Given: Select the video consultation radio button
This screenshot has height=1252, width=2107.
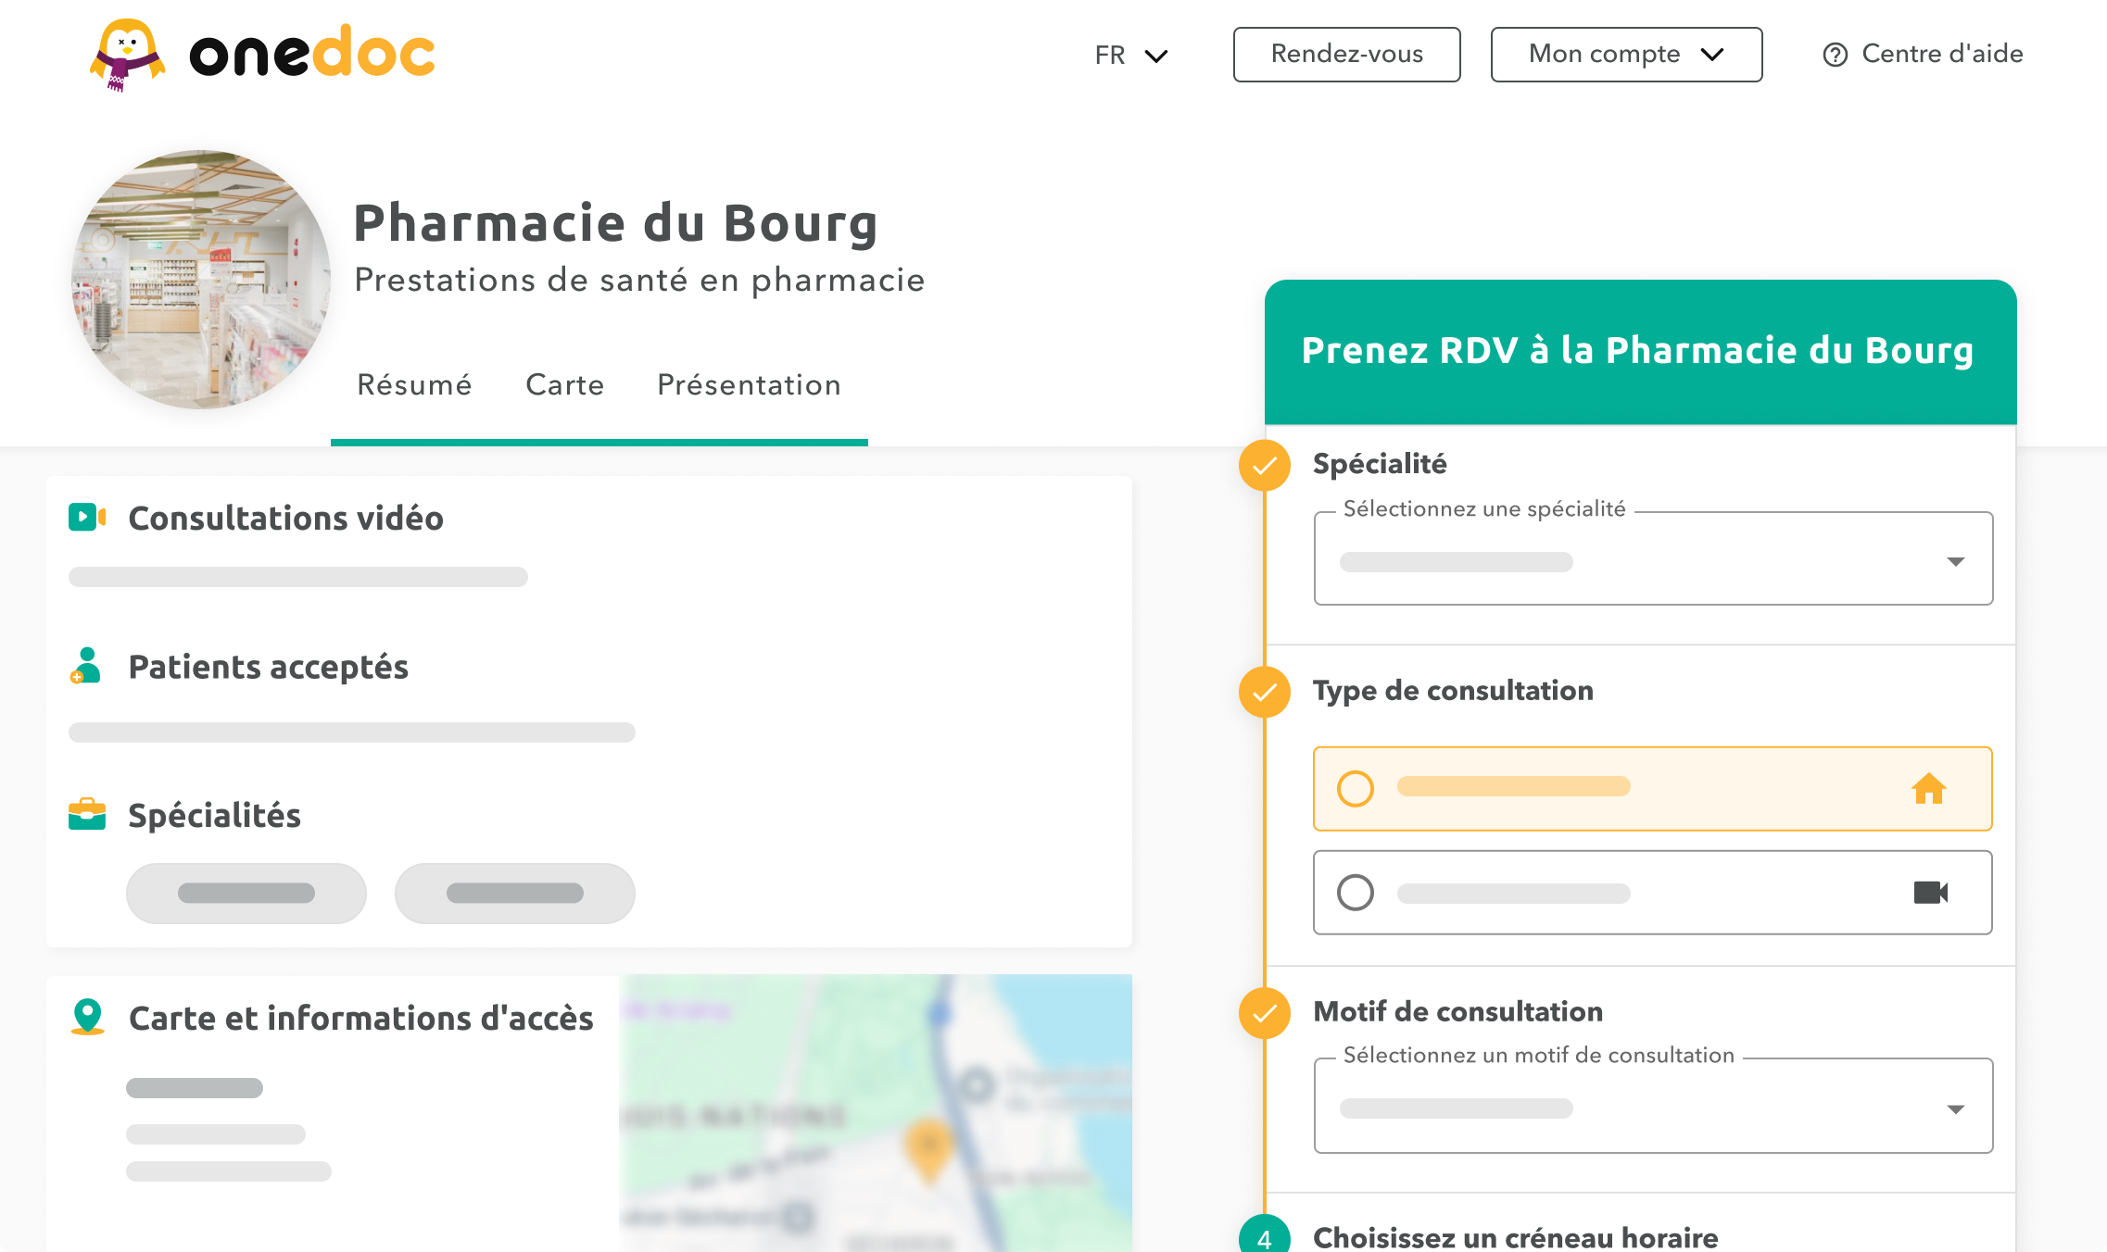Looking at the screenshot, I should (1356, 893).
